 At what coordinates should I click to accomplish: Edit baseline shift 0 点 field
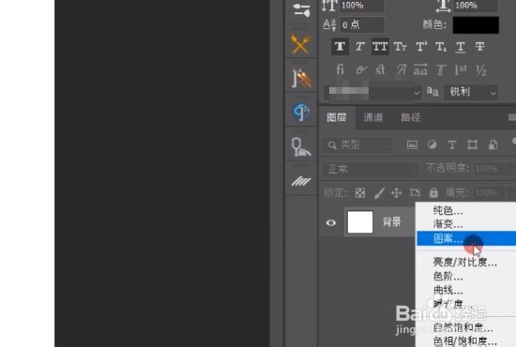[x=362, y=24]
